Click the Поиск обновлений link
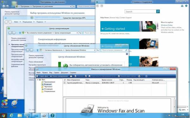 pyautogui.click(x=36, y=62)
